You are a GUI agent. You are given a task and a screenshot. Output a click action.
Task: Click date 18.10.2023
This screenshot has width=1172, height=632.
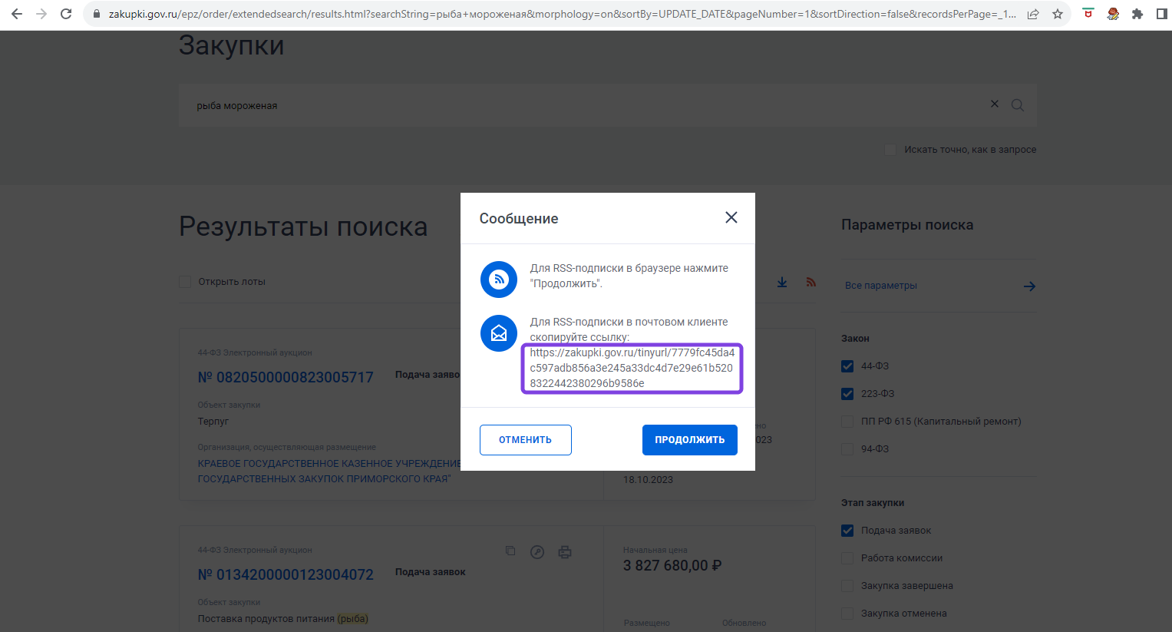[648, 480]
